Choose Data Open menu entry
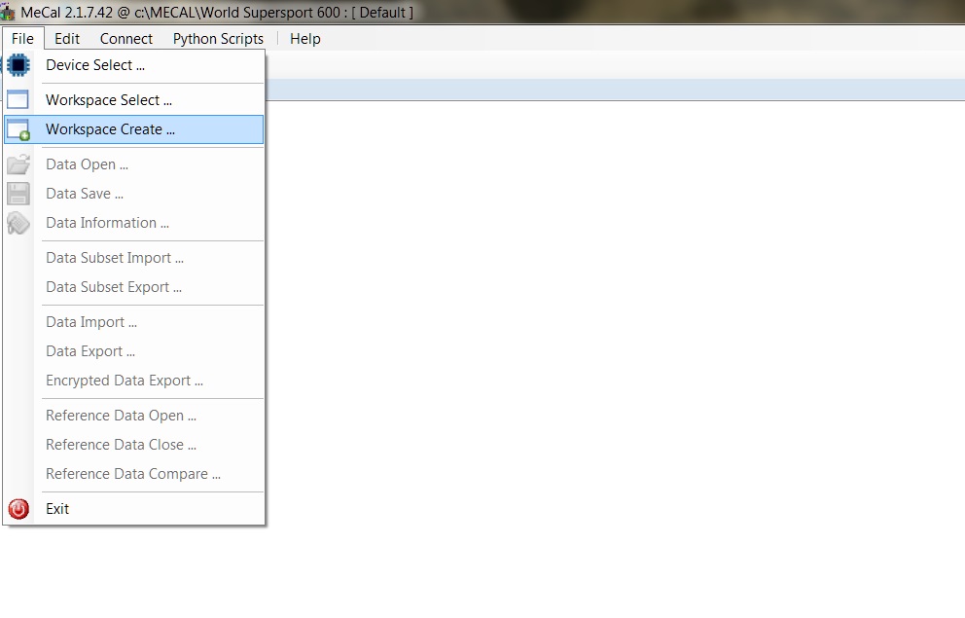965x618 pixels. tap(134, 164)
